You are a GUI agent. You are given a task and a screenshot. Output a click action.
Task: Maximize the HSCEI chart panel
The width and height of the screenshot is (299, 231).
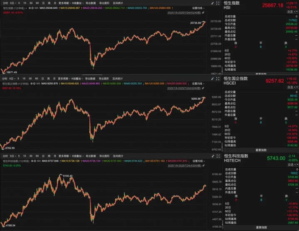(x=218, y=79)
